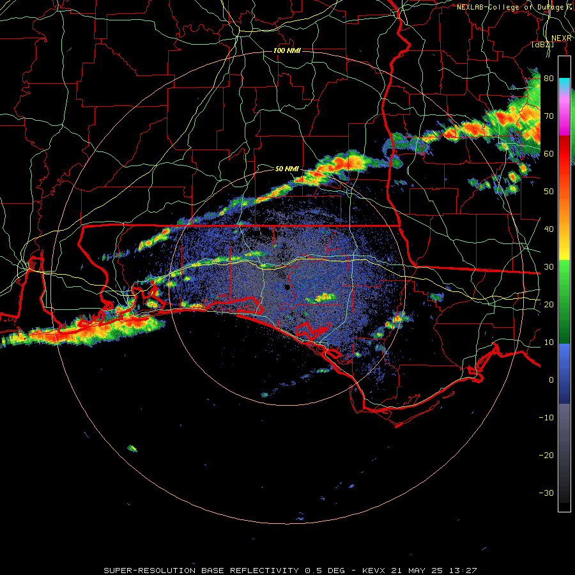The width and height of the screenshot is (575, 575).
Task: Click the 20 value on the dBZ scale
Action: point(549,304)
